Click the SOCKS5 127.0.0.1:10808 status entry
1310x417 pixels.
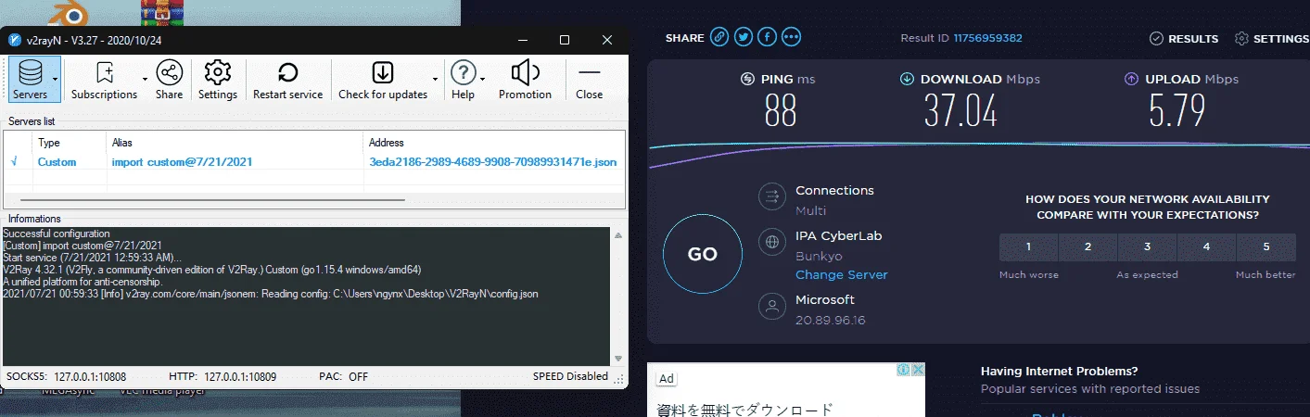(66, 377)
